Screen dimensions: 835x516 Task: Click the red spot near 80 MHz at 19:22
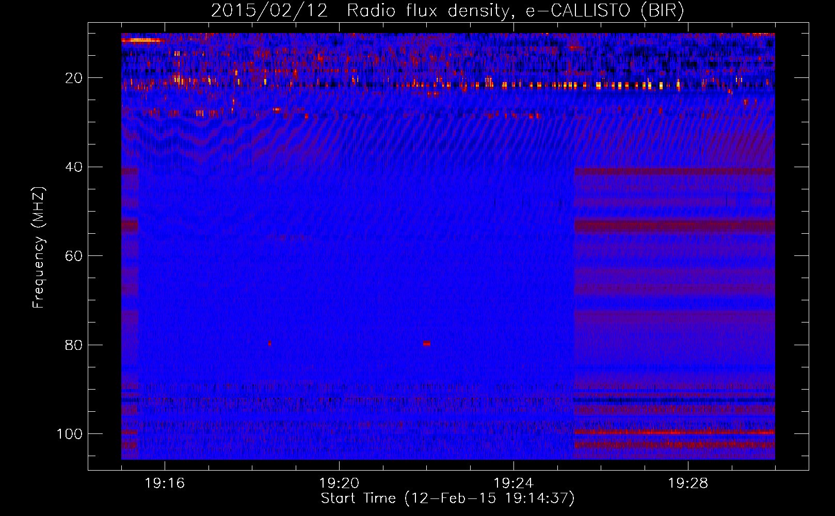(x=426, y=343)
